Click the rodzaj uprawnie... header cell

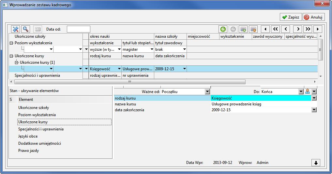[x=105, y=75]
